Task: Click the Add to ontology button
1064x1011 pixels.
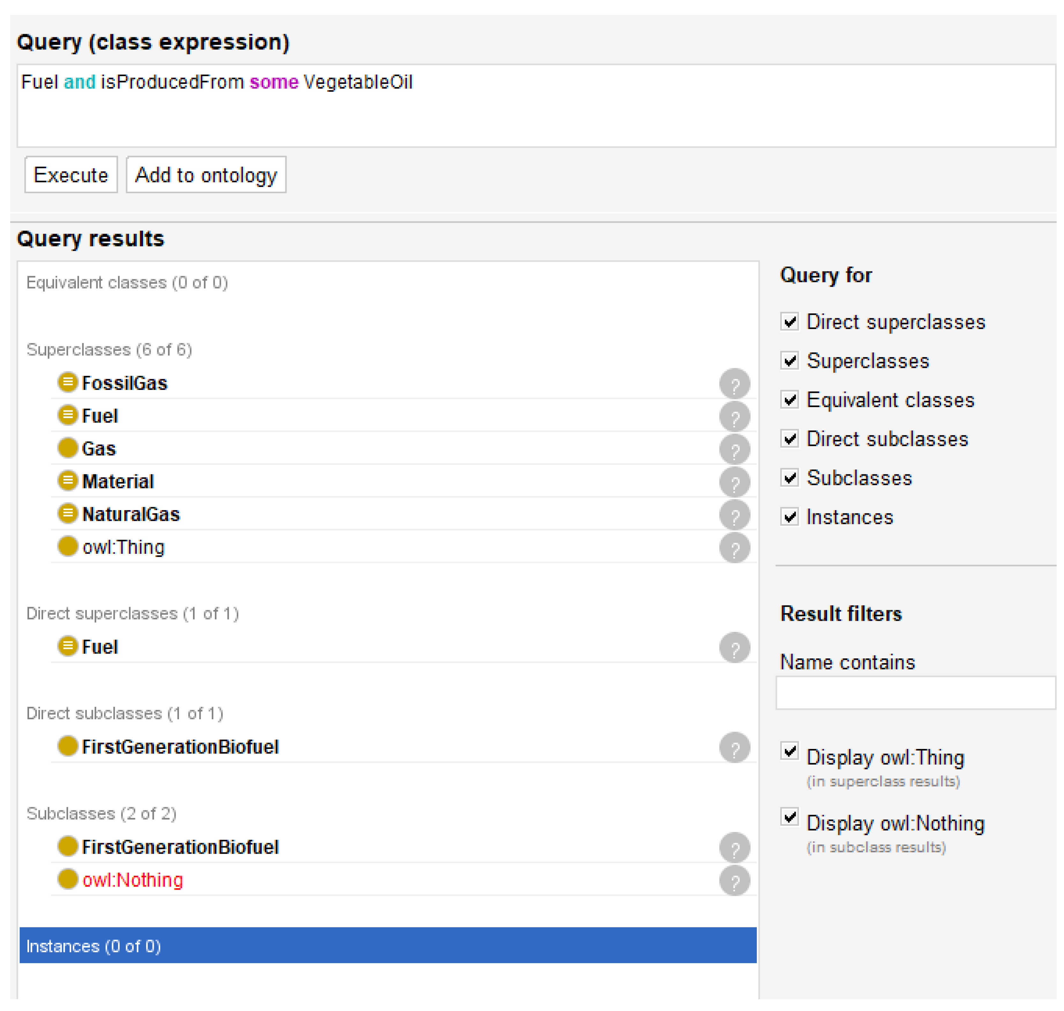Action: coord(205,175)
